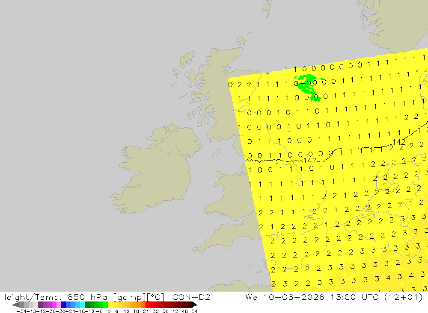Click the dark maroon right arrow of the legend
428x313 pixels.
point(194,304)
